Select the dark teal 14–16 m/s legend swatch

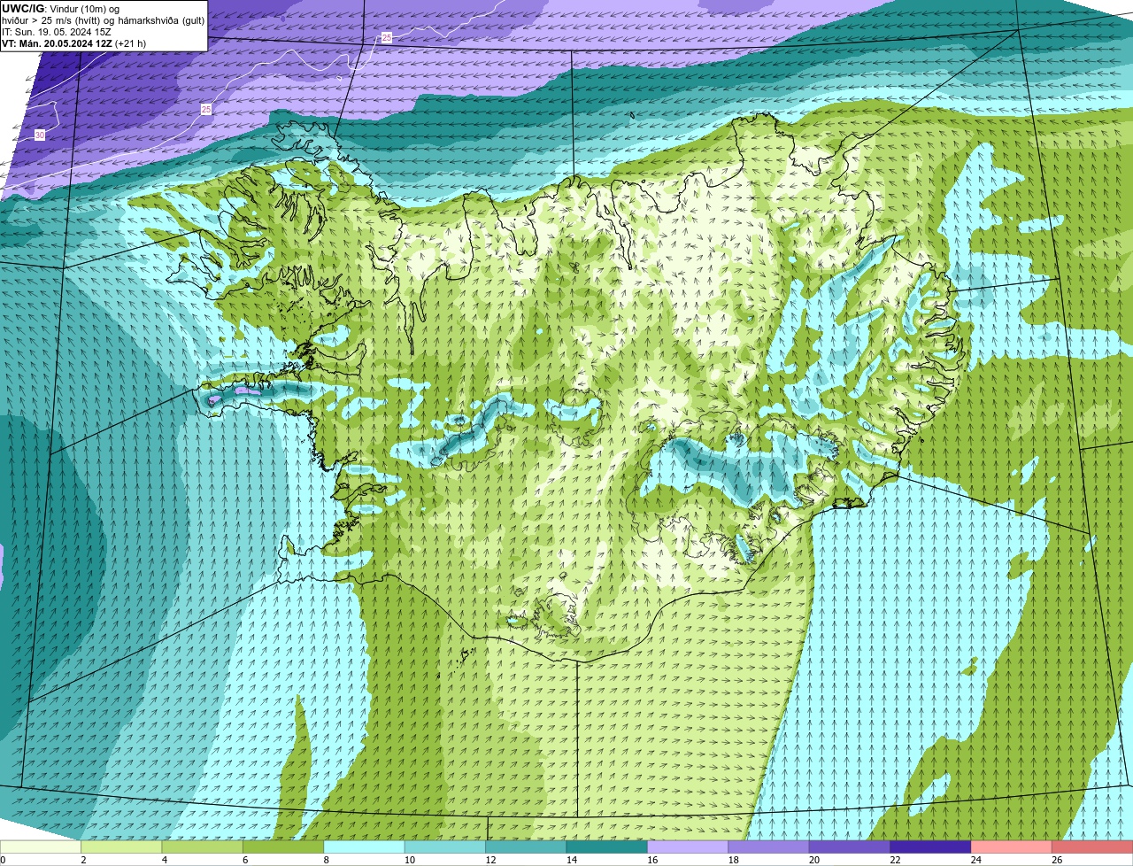pos(607,847)
